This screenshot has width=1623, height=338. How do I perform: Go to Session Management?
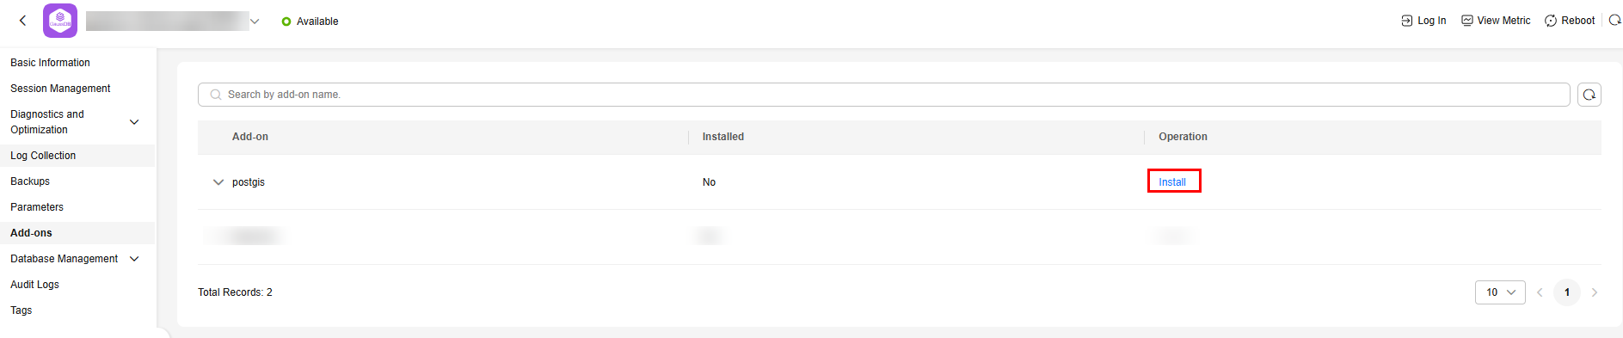pyautogui.click(x=60, y=89)
